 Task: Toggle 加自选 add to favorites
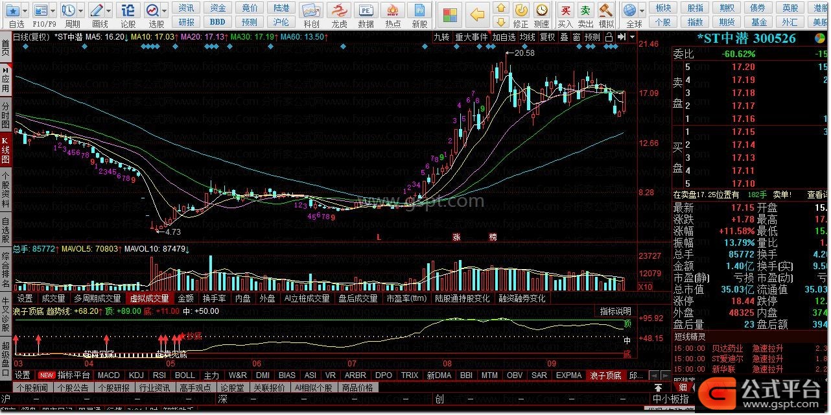coord(504,37)
